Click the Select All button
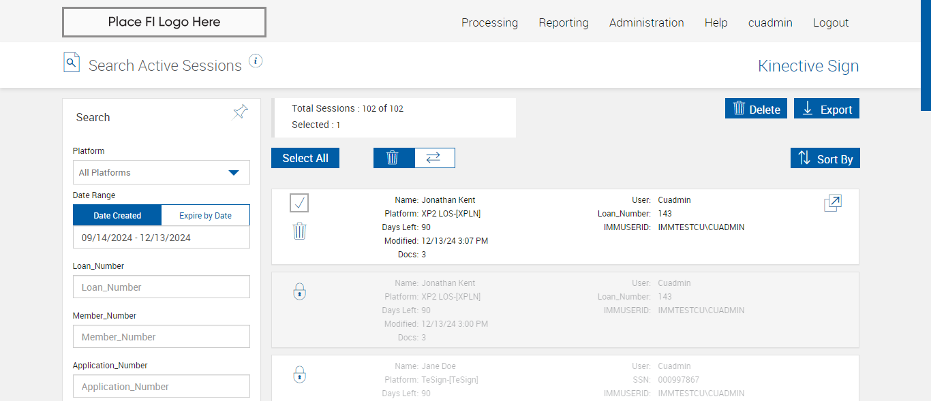 click(305, 158)
